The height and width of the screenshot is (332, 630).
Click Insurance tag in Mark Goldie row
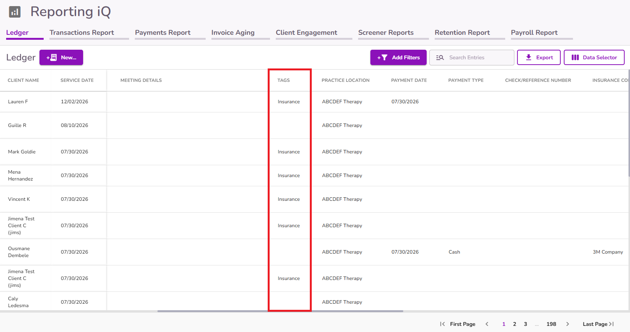pyautogui.click(x=289, y=152)
